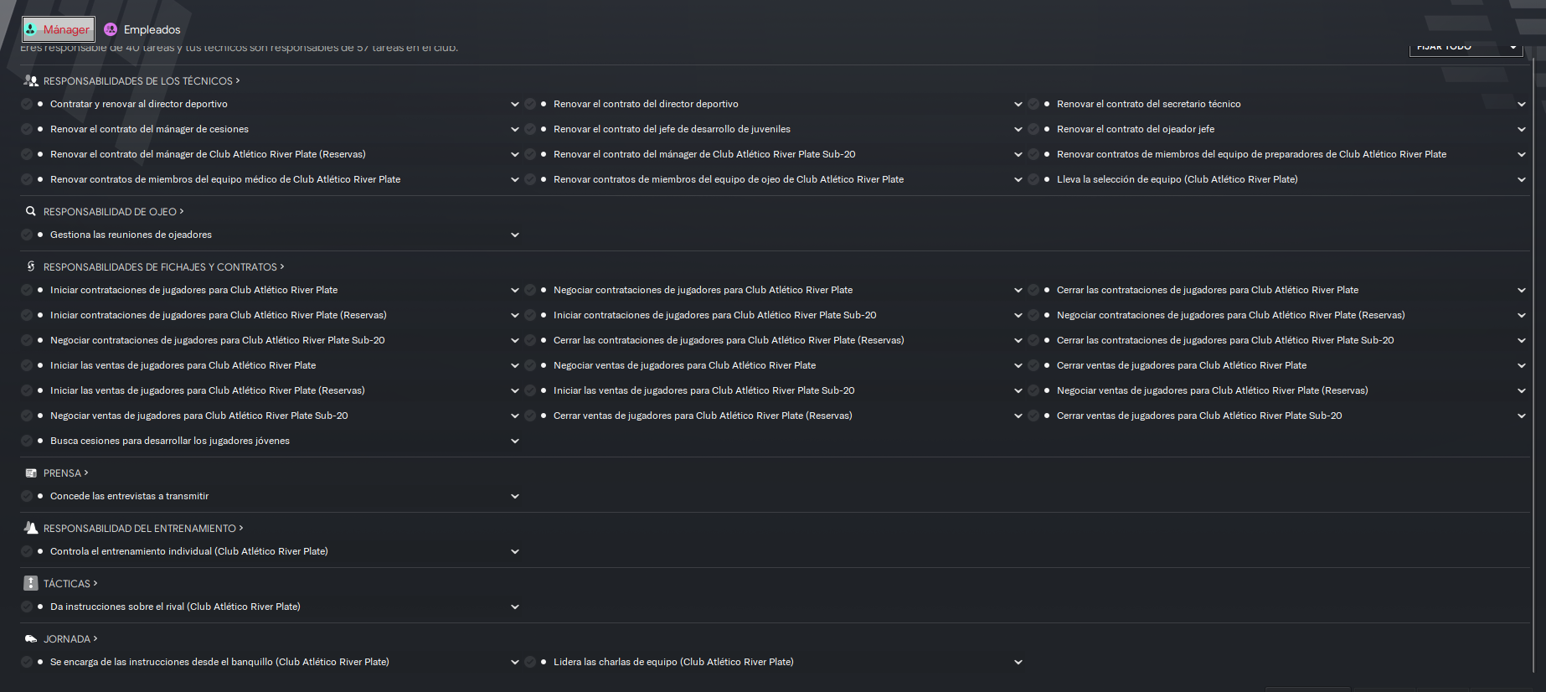Open Responsabilidades de los técnicos section
The image size is (1546, 692).
click(x=142, y=81)
